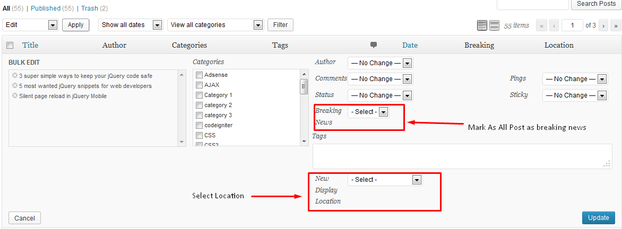Show Published posts filter
Image resolution: width=622 pixels, height=229 pixels.
(46, 8)
